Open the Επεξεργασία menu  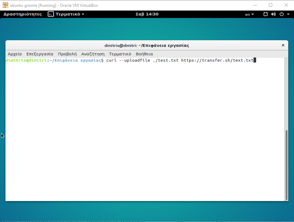pos(40,54)
